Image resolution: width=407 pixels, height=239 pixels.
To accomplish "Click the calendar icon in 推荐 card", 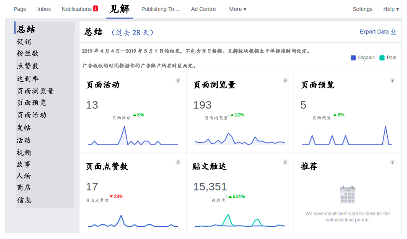I will pyautogui.click(x=348, y=194).
